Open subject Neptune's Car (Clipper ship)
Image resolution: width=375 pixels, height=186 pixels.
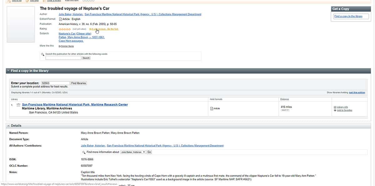pyautogui.click(x=75, y=33)
